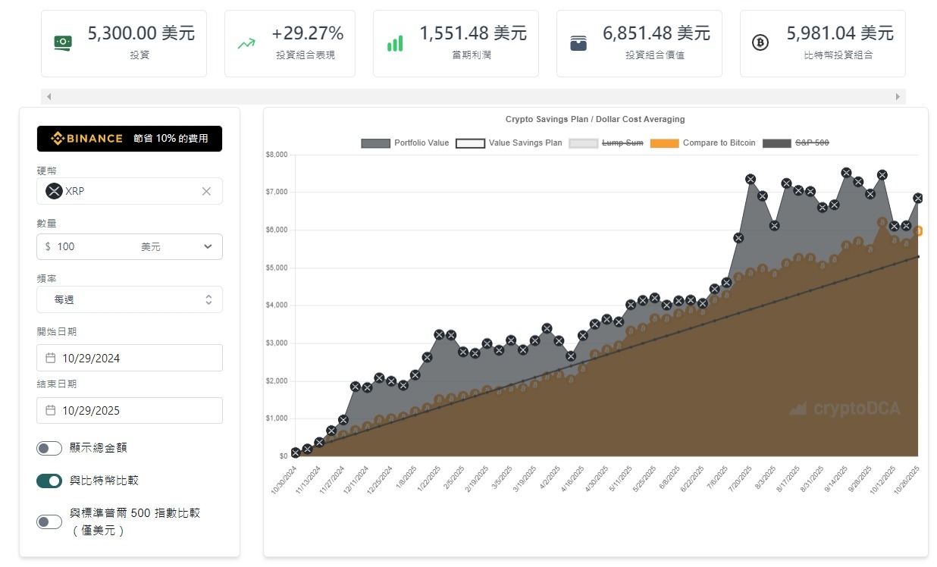Click the scrollbar right arrow
Screen dimensions: 937x567
click(898, 97)
